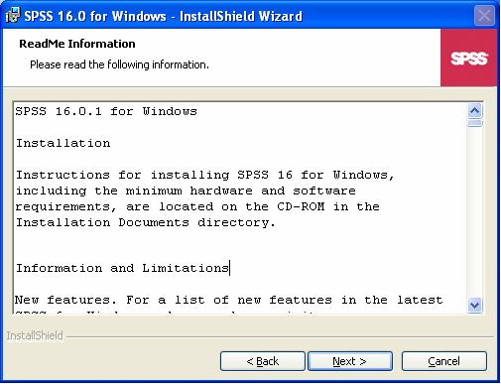Click 'including the minimum hardware' line
This screenshot has width=501, height=384.
186,191
